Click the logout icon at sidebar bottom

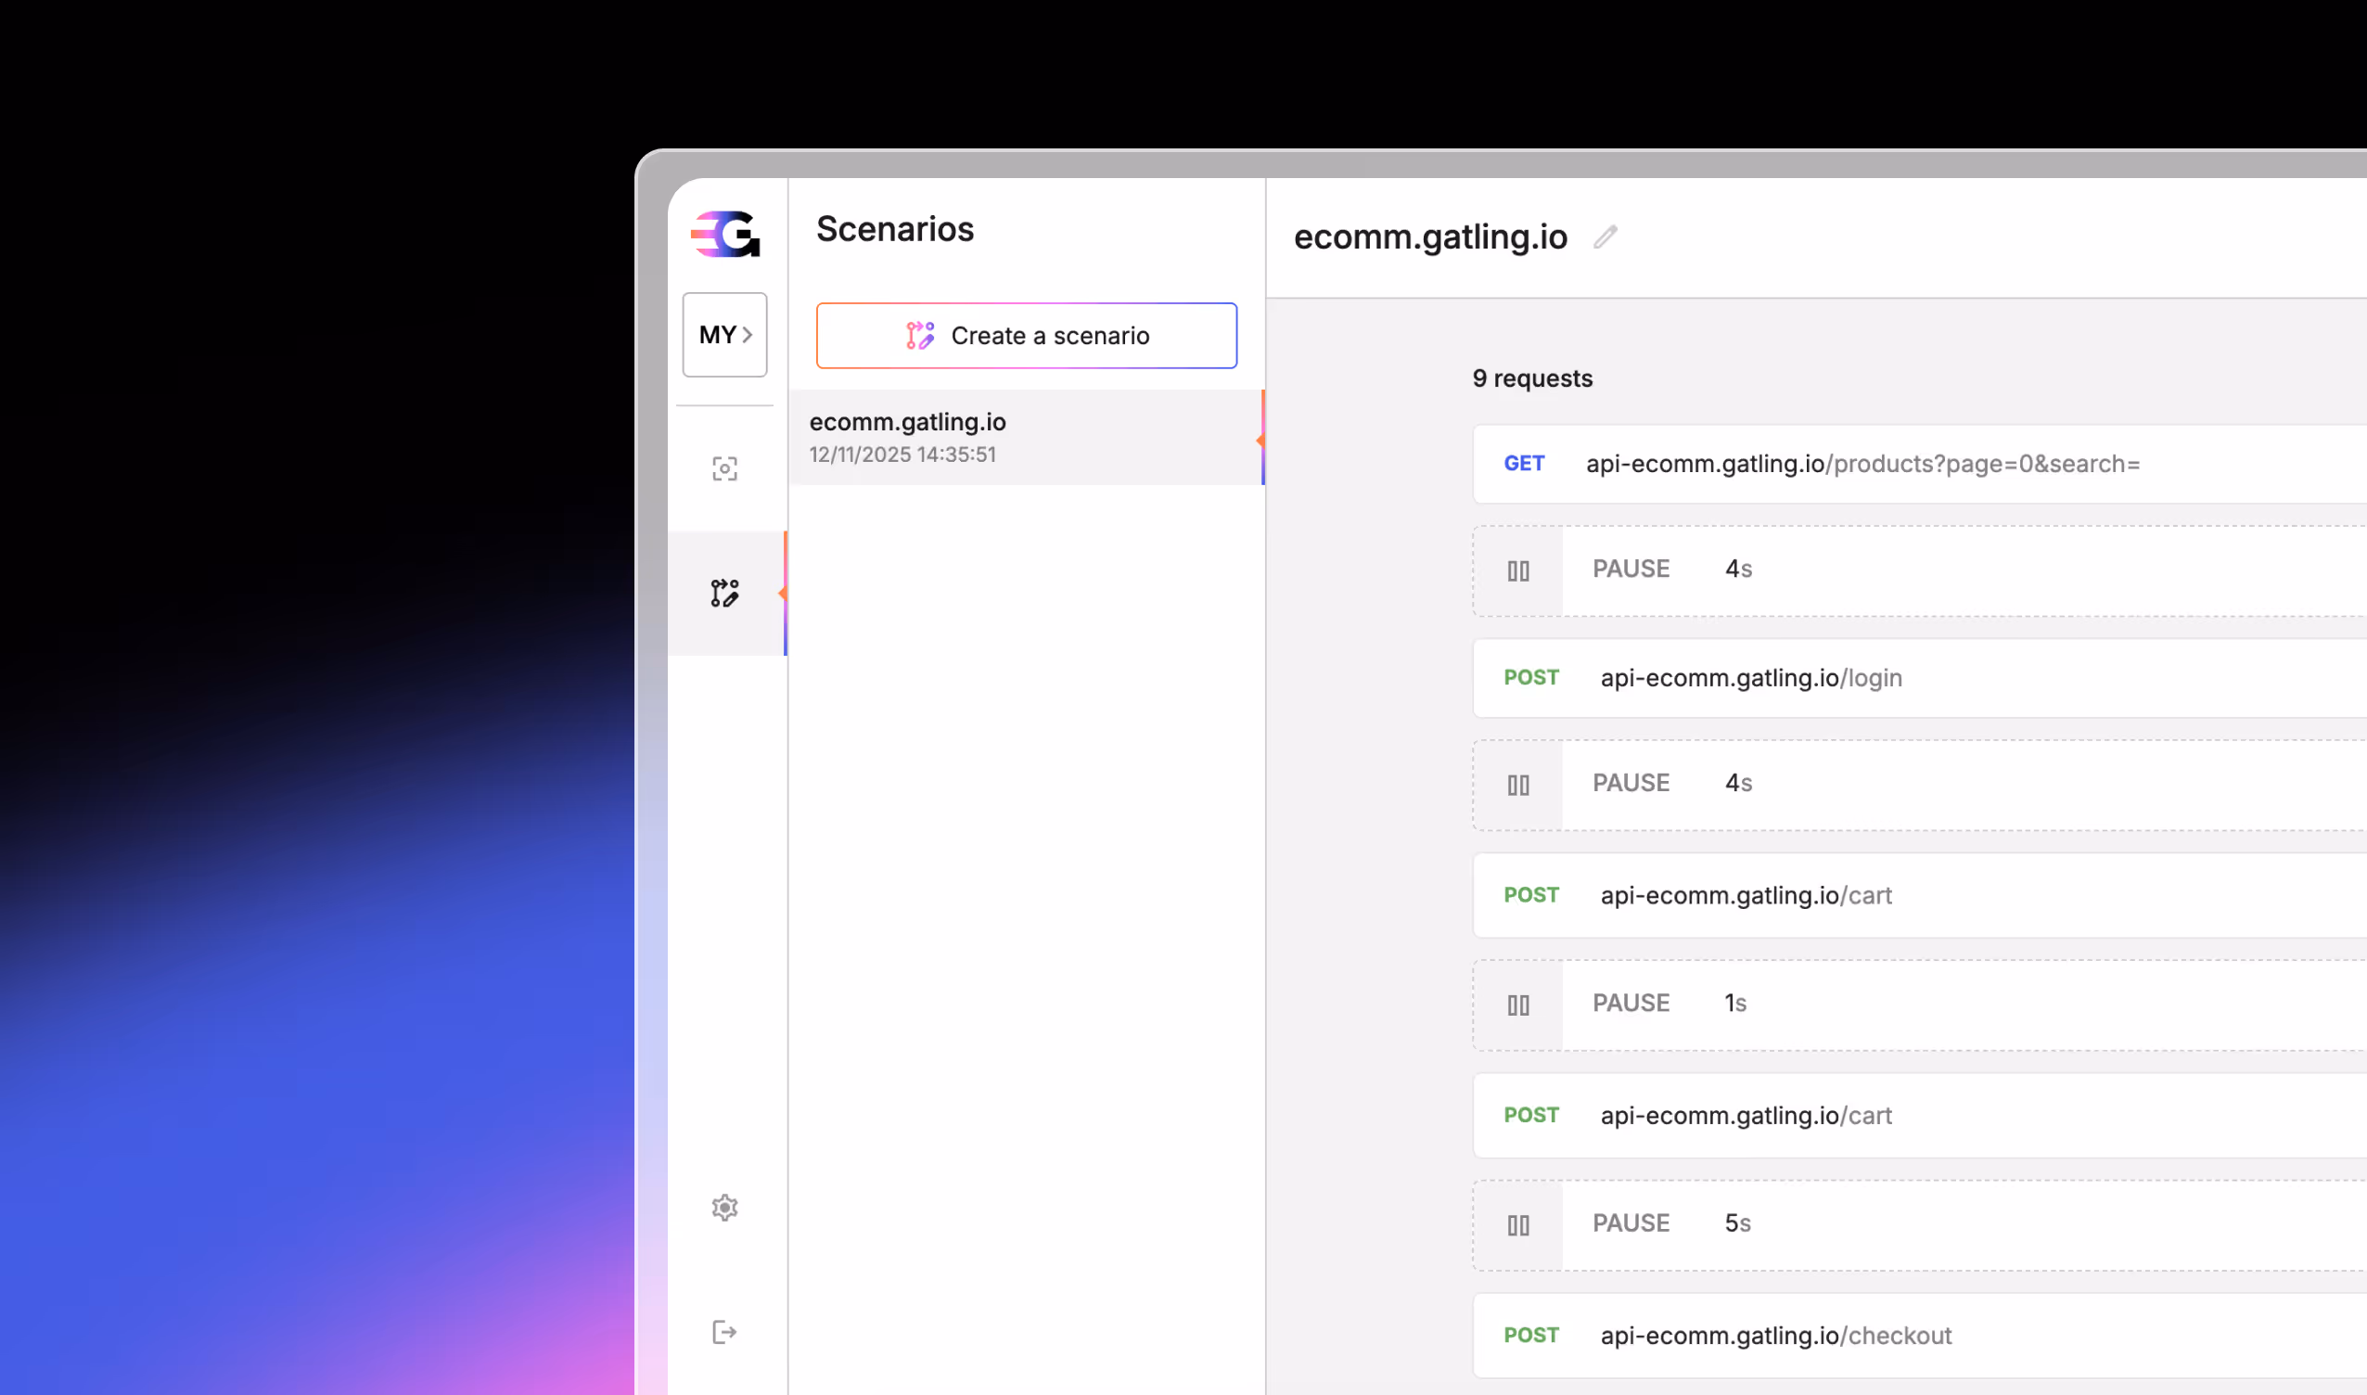tap(724, 1332)
